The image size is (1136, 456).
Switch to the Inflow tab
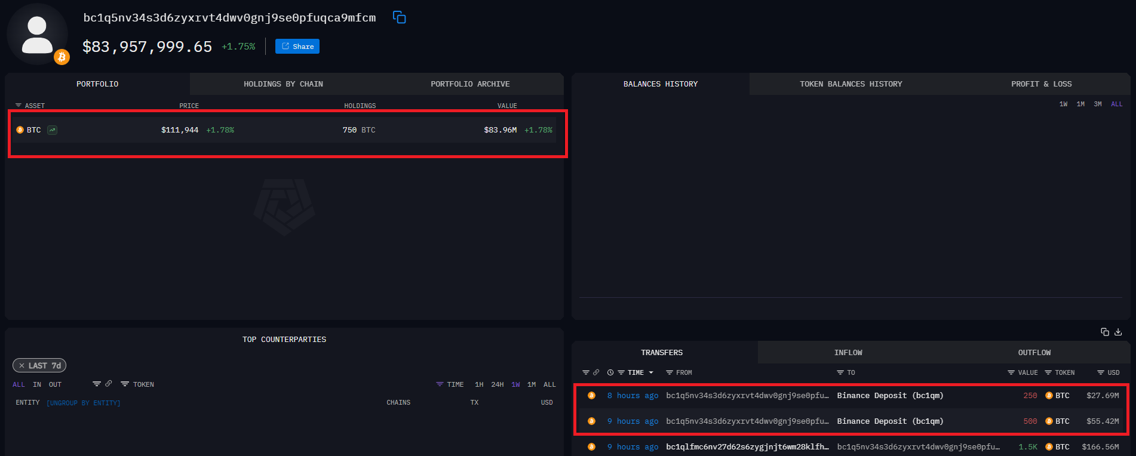(848, 353)
